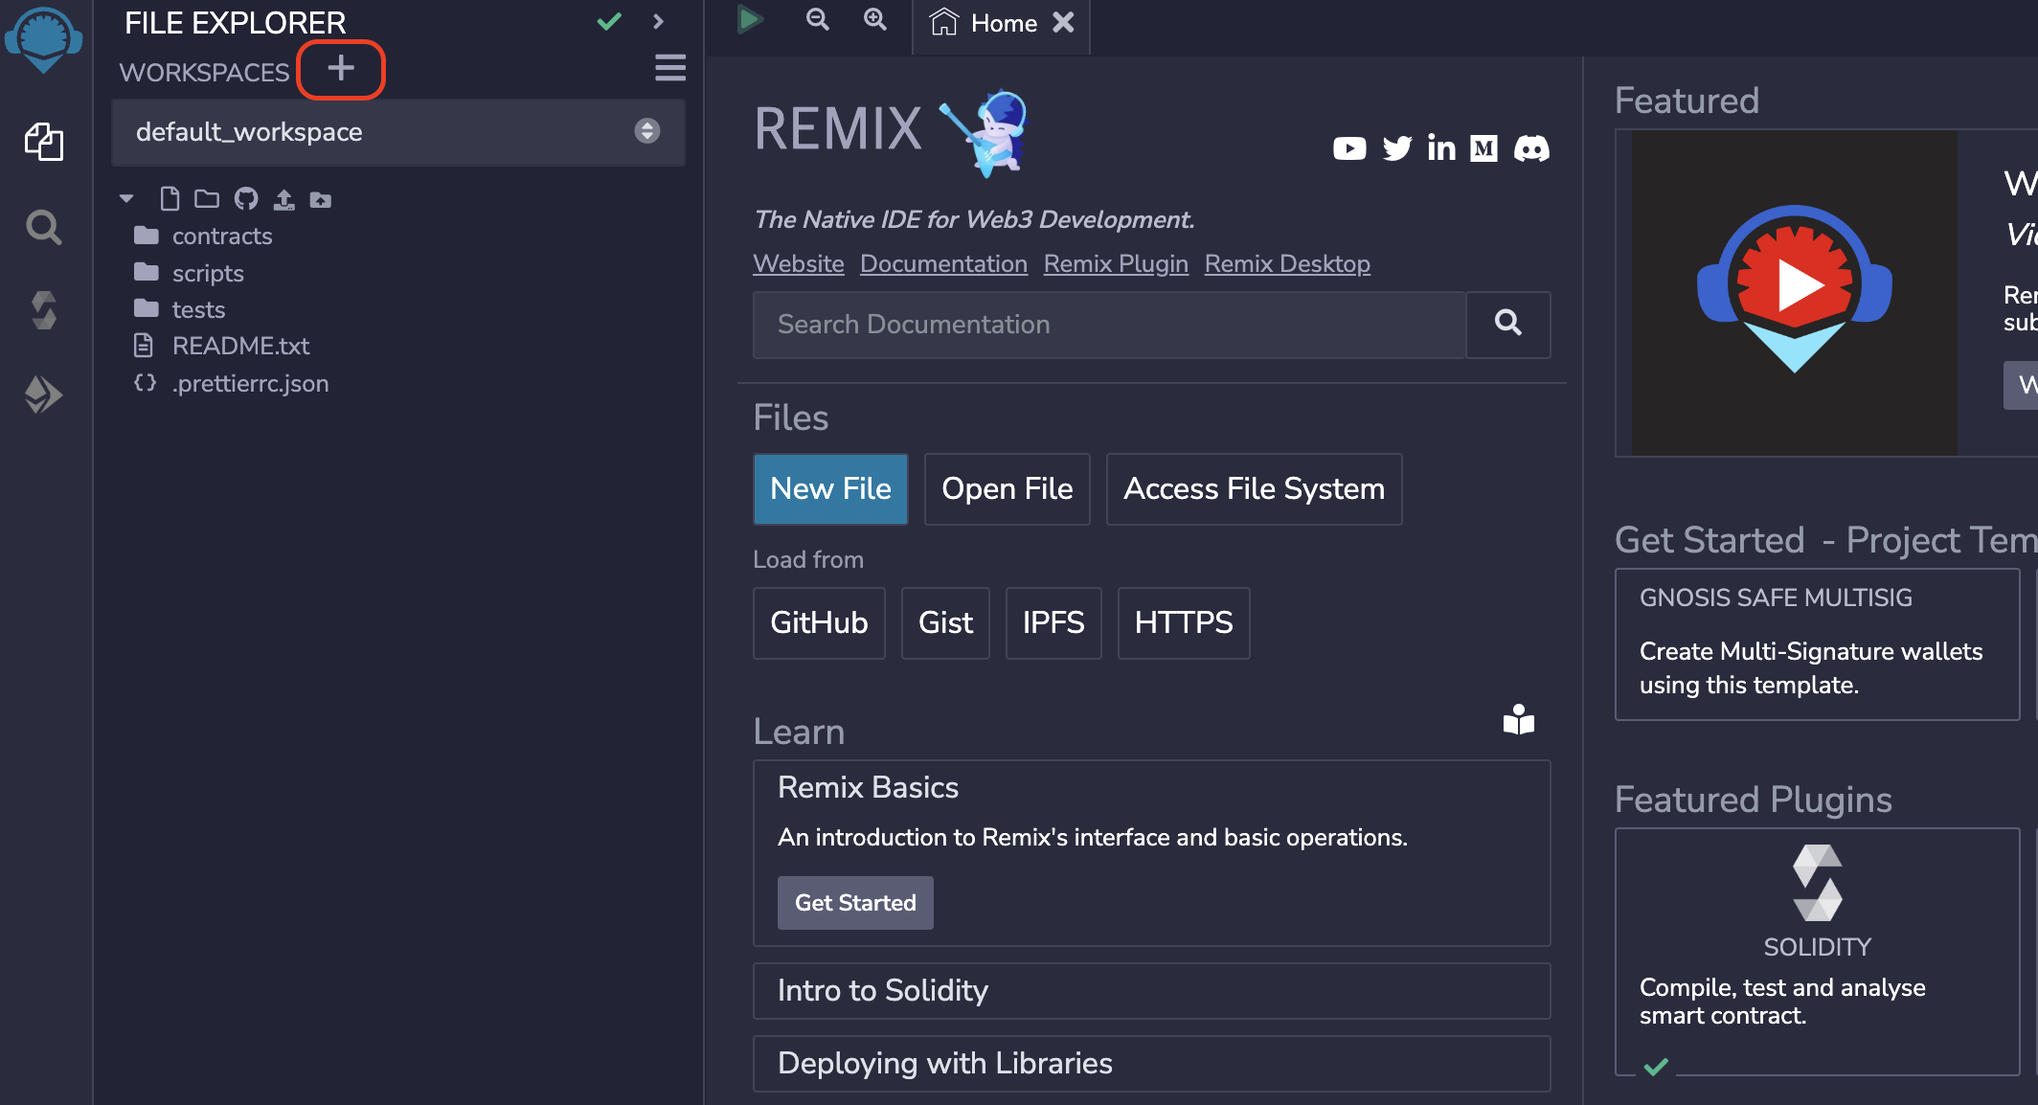Click the new folder icon in explorer
The height and width of the screenshot is (1105, 2038).
[x=207, y=199]
